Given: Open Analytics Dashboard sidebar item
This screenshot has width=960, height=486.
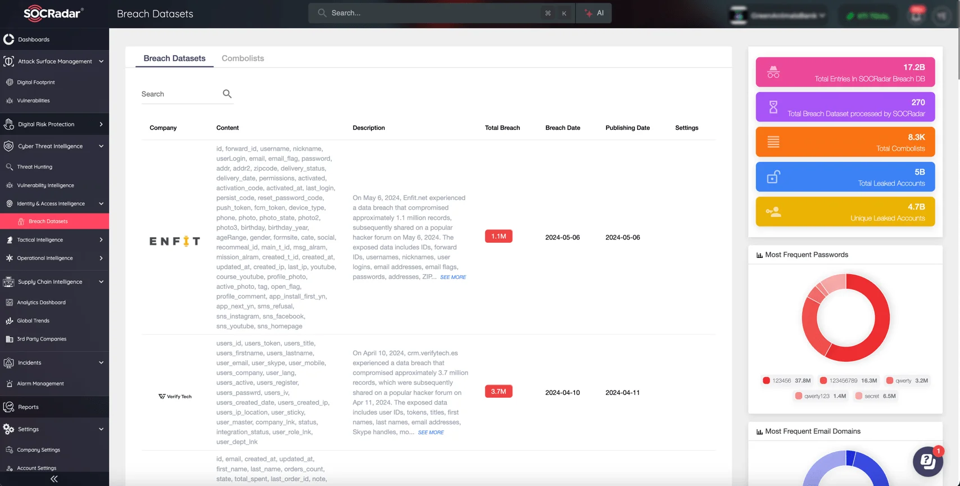Looking at the screenshot, I should (x=41, y=302).
